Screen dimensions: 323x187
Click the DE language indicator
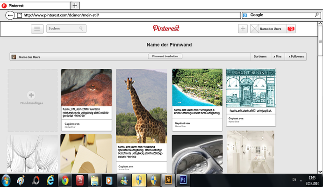coord(294,180)
